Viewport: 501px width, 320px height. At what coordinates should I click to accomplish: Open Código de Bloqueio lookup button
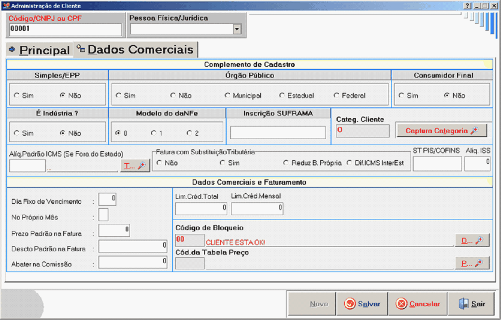click(472, 241)
